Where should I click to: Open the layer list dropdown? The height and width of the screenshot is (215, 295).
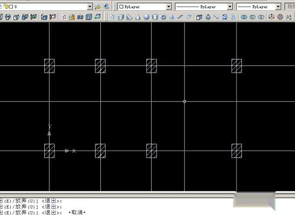pos(90,6)
